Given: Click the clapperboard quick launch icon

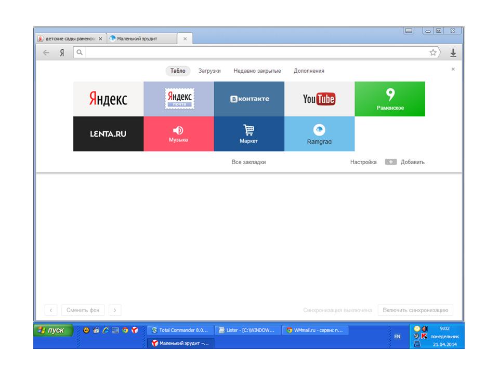Looking at the screenshot, I should coord(96,330).
